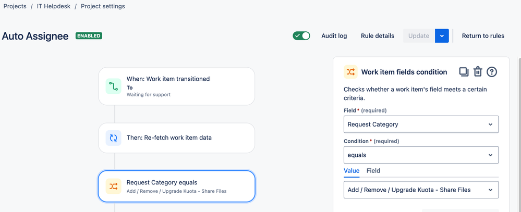Open the Update button dropdown arrow
Screen dimensions: 521x212
tap(442, 36)
